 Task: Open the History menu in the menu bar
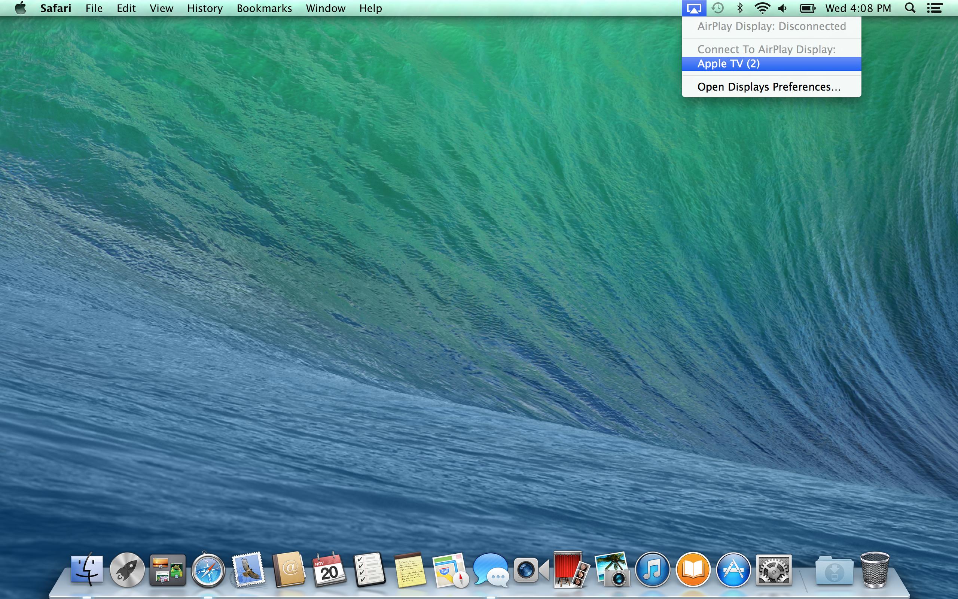(205, 8)
